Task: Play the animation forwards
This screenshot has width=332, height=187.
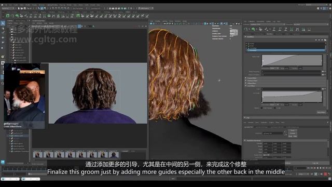Action: [x=321, y=168]
